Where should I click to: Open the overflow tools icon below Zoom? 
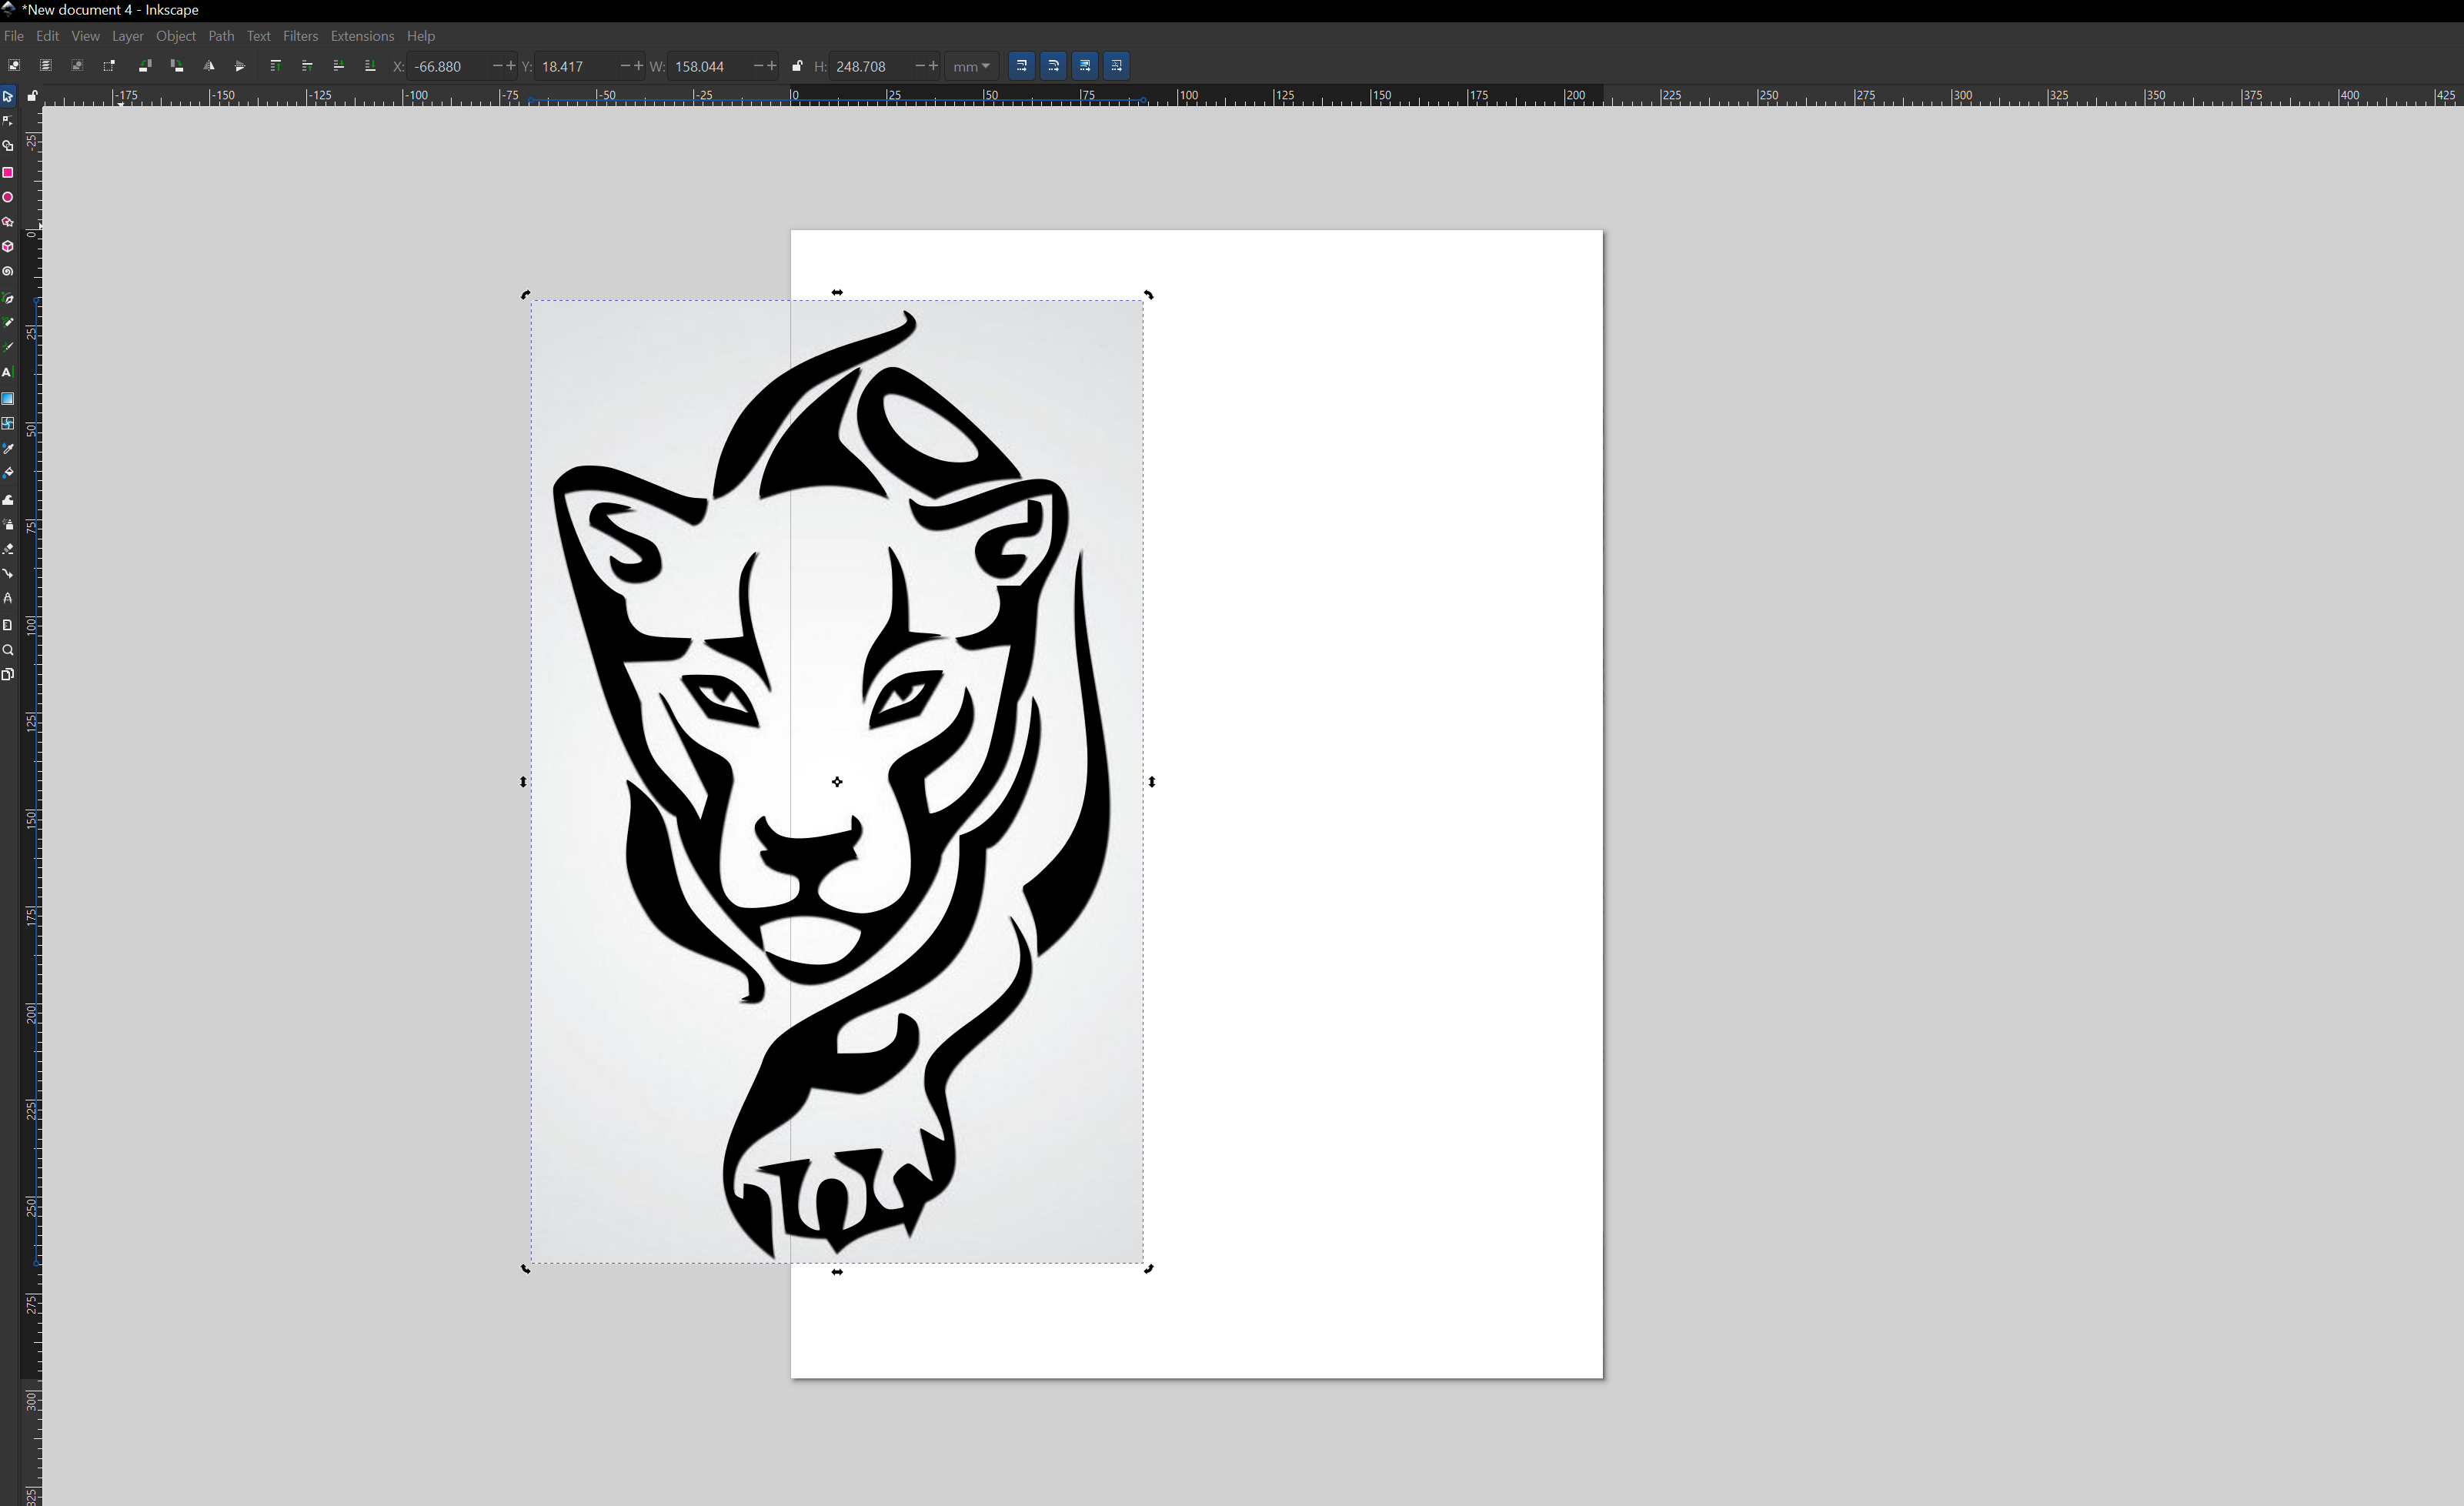click(8, 675)
